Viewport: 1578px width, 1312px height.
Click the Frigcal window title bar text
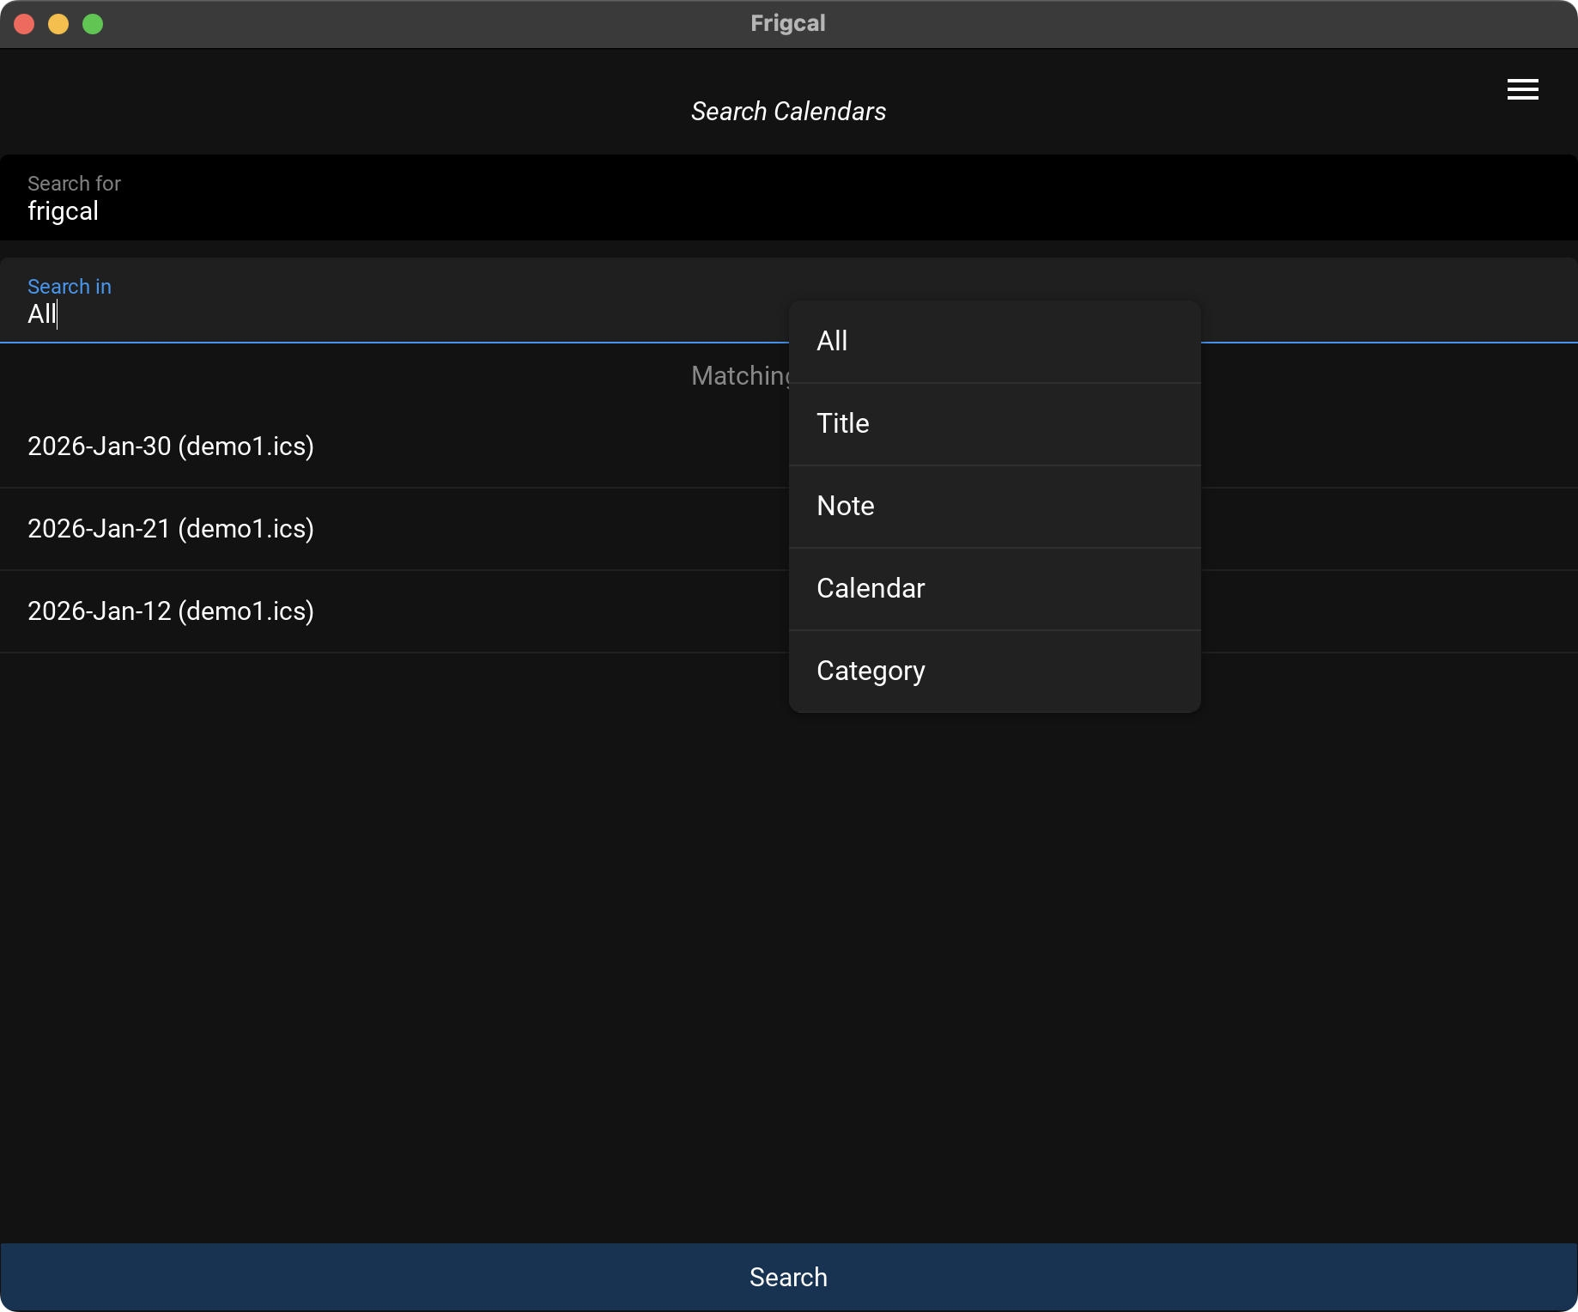788,23
